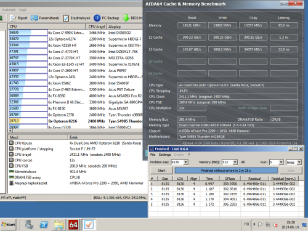Click the Memory Type DDR2-603R field

coord(238,125)
